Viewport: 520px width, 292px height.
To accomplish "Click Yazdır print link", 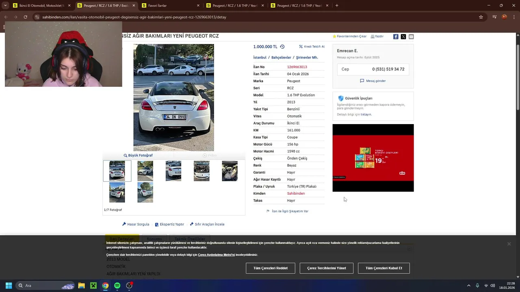I will 377,36.
